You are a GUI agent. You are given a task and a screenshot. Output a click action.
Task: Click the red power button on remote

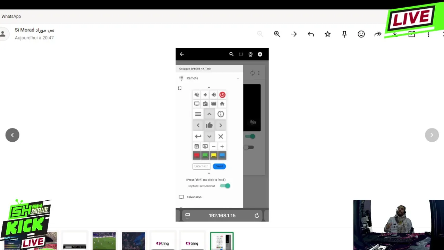click(222, 95)
